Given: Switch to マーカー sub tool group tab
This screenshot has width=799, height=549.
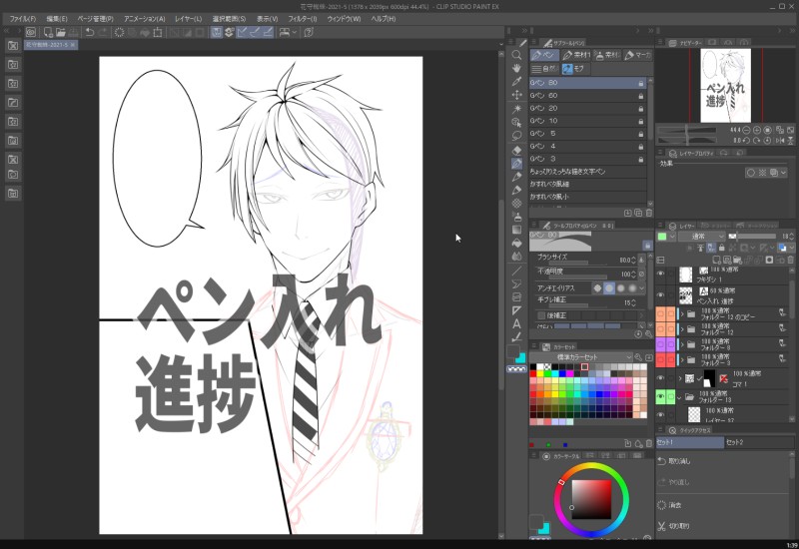Looking at the screenshot, I should click(638, 55).
